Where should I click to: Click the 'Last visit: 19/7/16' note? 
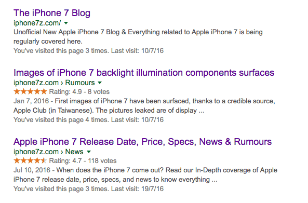point(137,189)
